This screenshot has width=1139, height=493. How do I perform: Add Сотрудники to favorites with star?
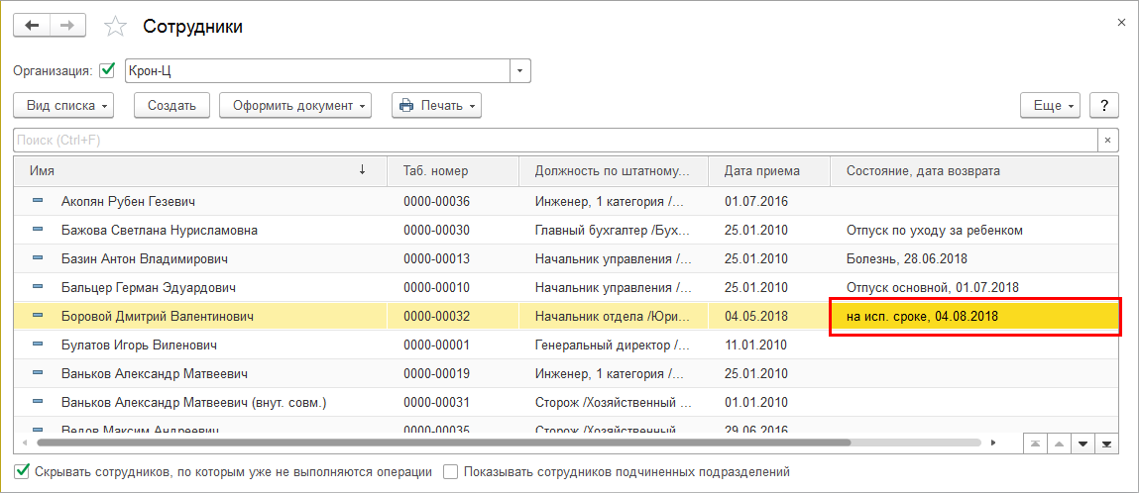point(116,27)
